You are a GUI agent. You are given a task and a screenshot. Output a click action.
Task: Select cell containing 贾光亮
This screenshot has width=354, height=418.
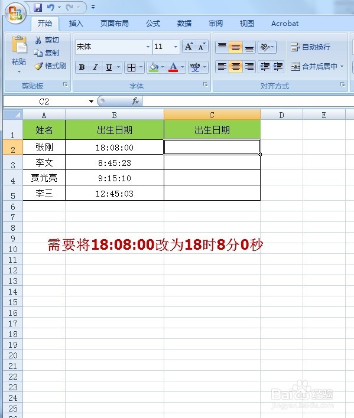(44, 178)
